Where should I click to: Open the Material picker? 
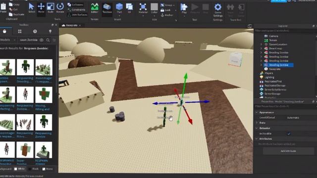(x=143, y=8)
